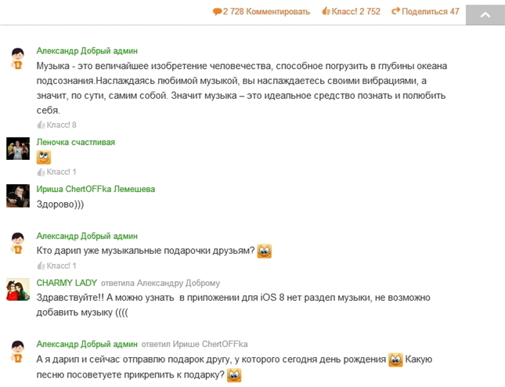Viewport: 505px width, 387px height.
Task: Open Леночка счастливая's profile photo
Action: pyautogui.click(x=18, y=149)
